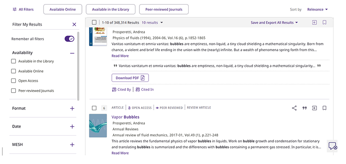Click Read More under Vanitas abstract
The height and width of the screenshot is (164, 346).
pyautogui.click(x=120, y=56)
